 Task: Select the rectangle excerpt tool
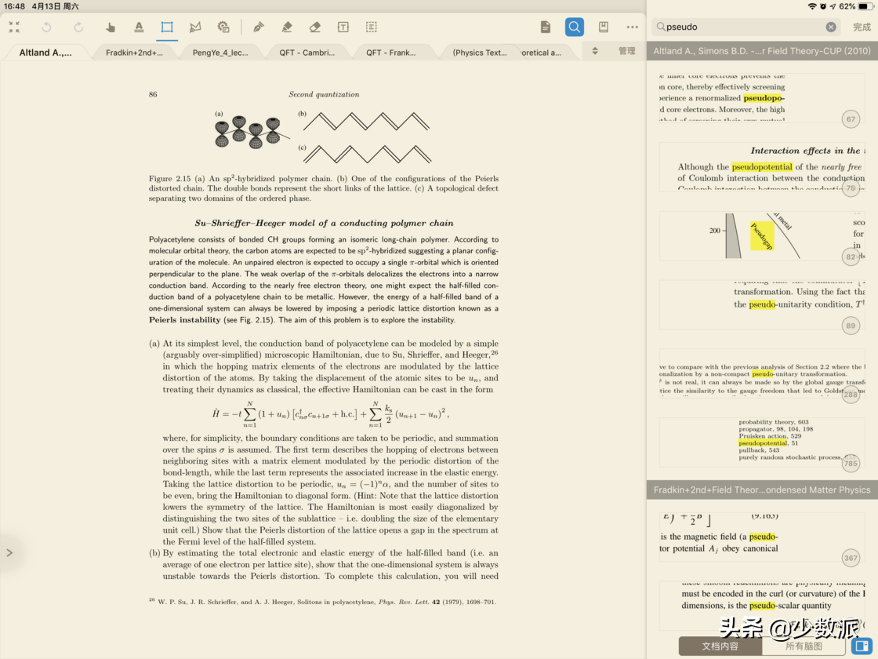tap(167, 27)
